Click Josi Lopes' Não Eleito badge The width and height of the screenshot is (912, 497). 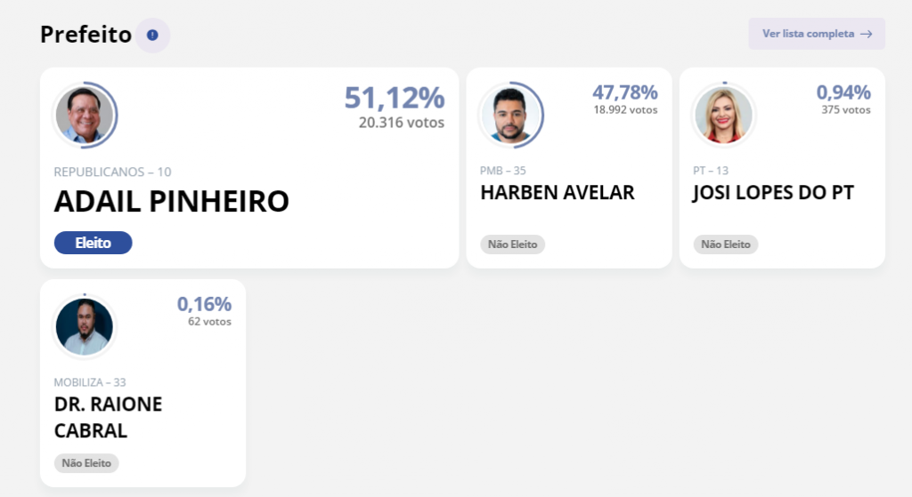click(725, 244)
